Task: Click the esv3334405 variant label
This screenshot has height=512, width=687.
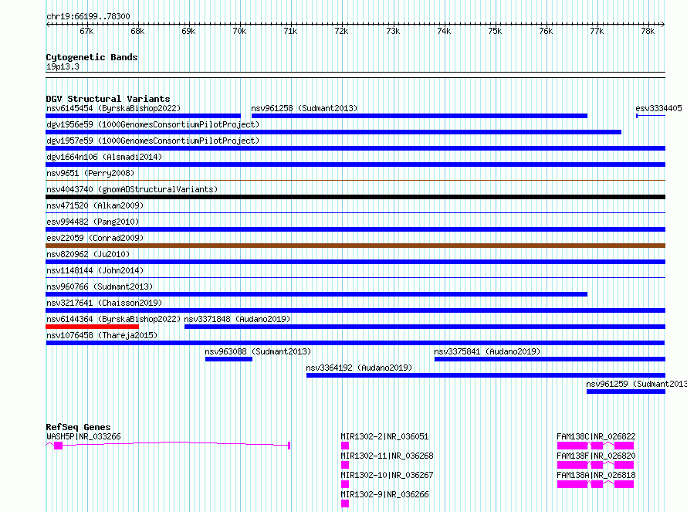Action: click(x=658, y=108)
